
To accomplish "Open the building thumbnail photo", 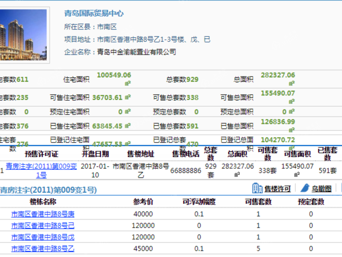I will tap(23, 35).
